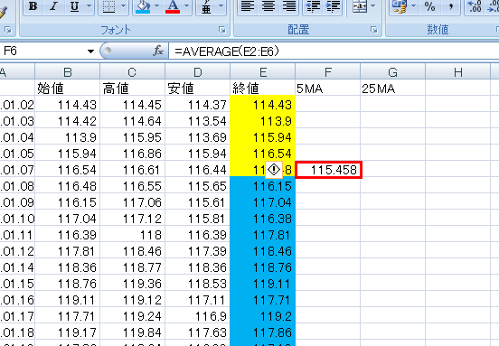Select cell with 119.17 in 始値
This screenshot has width=499, height=346.
(x=68, y=332)
